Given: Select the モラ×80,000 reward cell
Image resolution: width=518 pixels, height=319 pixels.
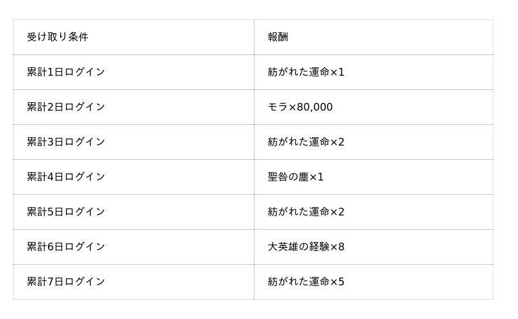Looking at the screenshot, I should [x=300, y=107].
